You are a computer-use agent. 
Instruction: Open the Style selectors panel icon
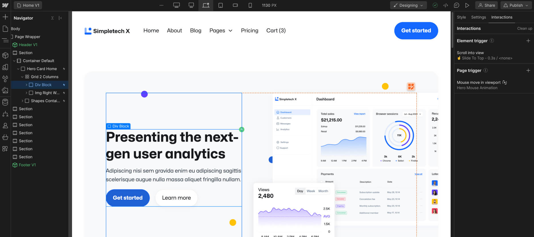click(5, 67)
